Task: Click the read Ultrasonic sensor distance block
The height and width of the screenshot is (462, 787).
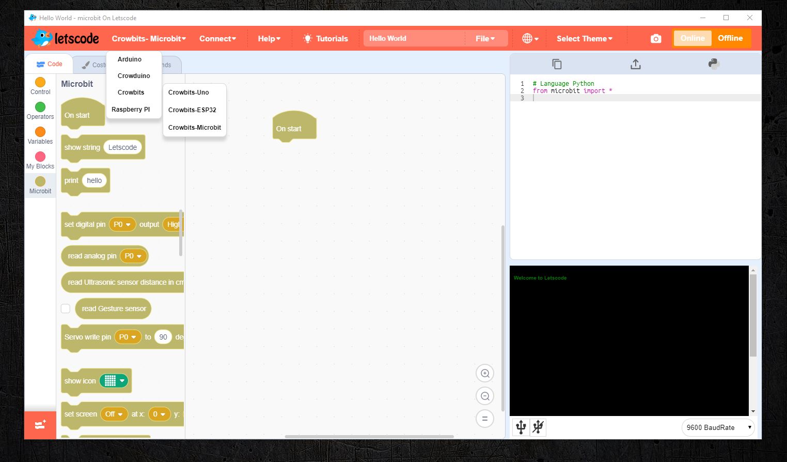Action: tap(123, 282)
